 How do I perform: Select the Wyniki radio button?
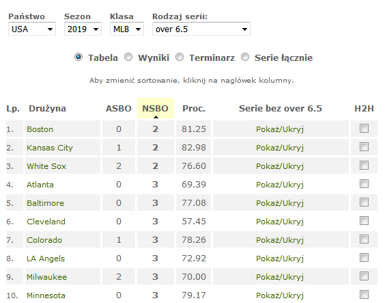pos(128,57)
